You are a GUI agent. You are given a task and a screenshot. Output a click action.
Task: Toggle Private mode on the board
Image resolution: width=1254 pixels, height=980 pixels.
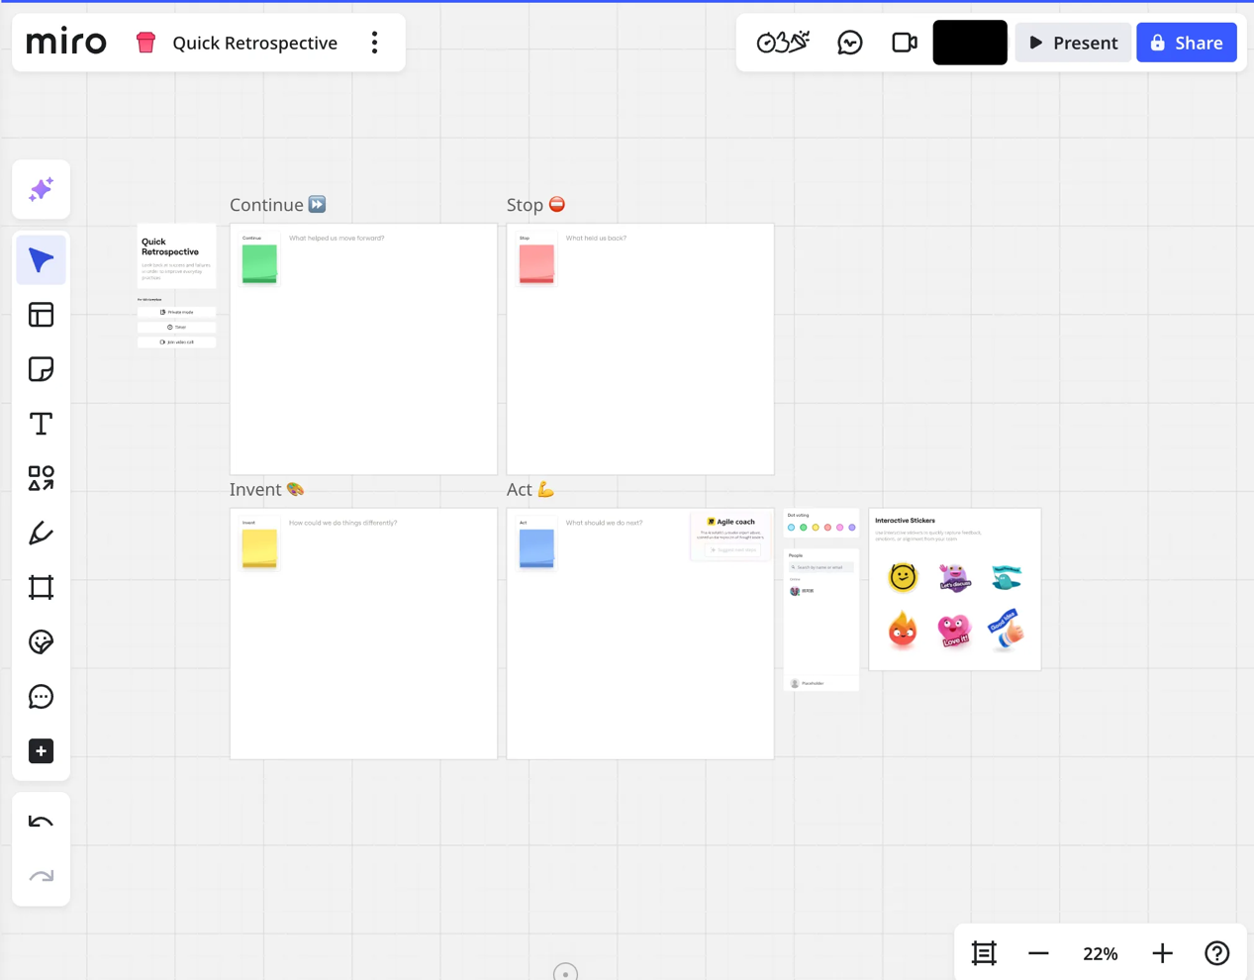(x=177, y=312)
